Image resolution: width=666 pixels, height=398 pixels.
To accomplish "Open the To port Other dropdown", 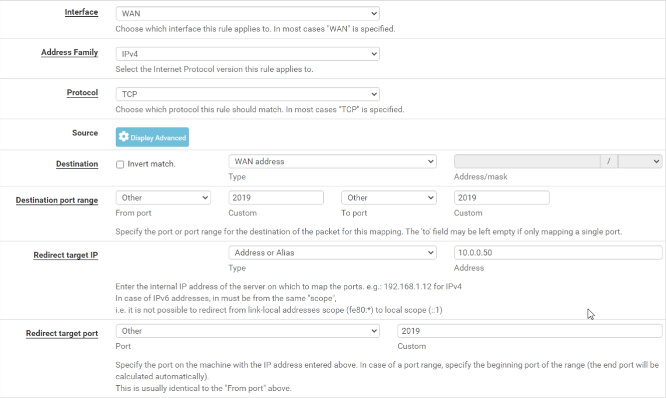I will click(x=389, y=198).
